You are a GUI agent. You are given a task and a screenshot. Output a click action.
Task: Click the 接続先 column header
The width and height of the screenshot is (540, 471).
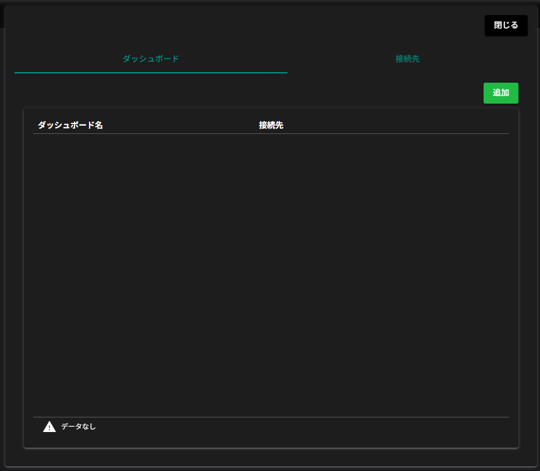pyautogui.click(x=271, y=125)
